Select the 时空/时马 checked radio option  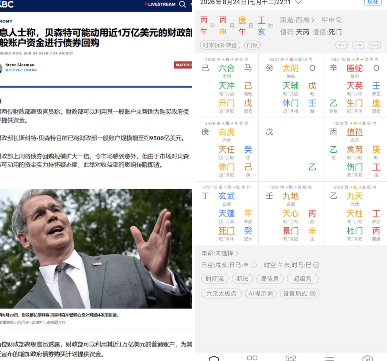coord(316,265)
